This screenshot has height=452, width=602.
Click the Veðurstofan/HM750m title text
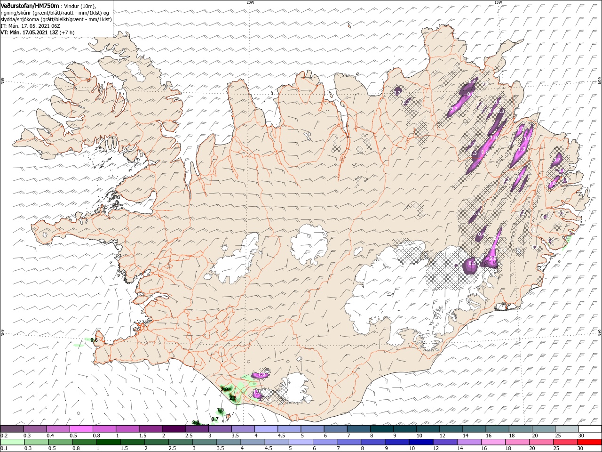pos(30,5)
